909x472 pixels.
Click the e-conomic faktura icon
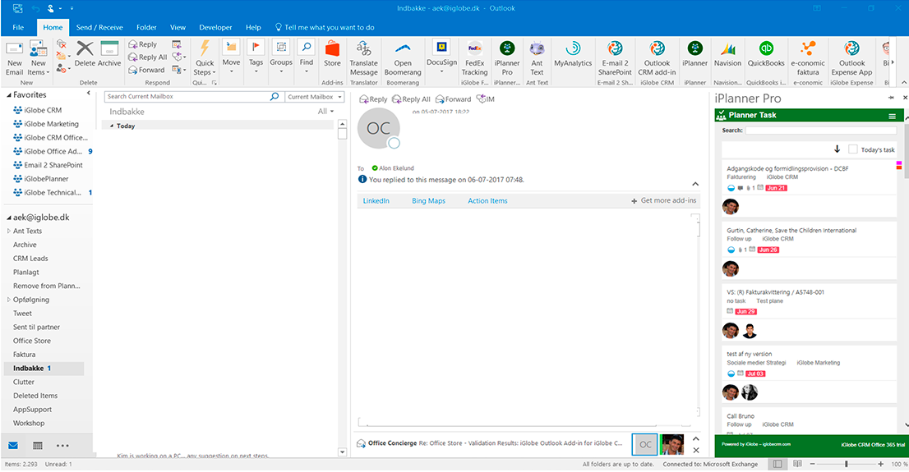click(x=808, y=48)
